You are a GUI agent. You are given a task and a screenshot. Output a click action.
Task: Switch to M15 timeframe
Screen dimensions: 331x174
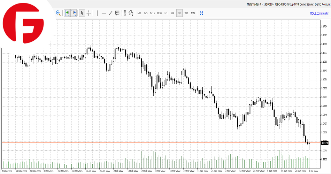152,13
